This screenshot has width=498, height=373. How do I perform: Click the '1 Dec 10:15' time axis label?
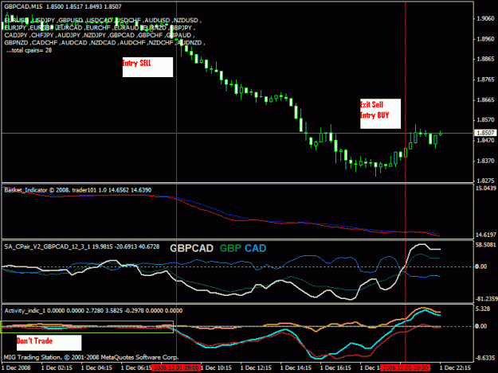coord(216,367)
